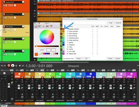Pause using the transport pause button
Image resolution: width=139 pixels, height=107 pixels.
coord(23,66)
